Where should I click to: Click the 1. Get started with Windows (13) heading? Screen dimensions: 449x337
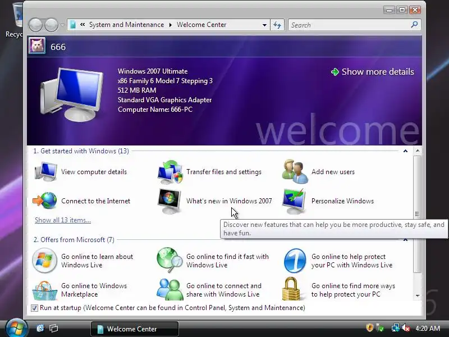(81, 151)
